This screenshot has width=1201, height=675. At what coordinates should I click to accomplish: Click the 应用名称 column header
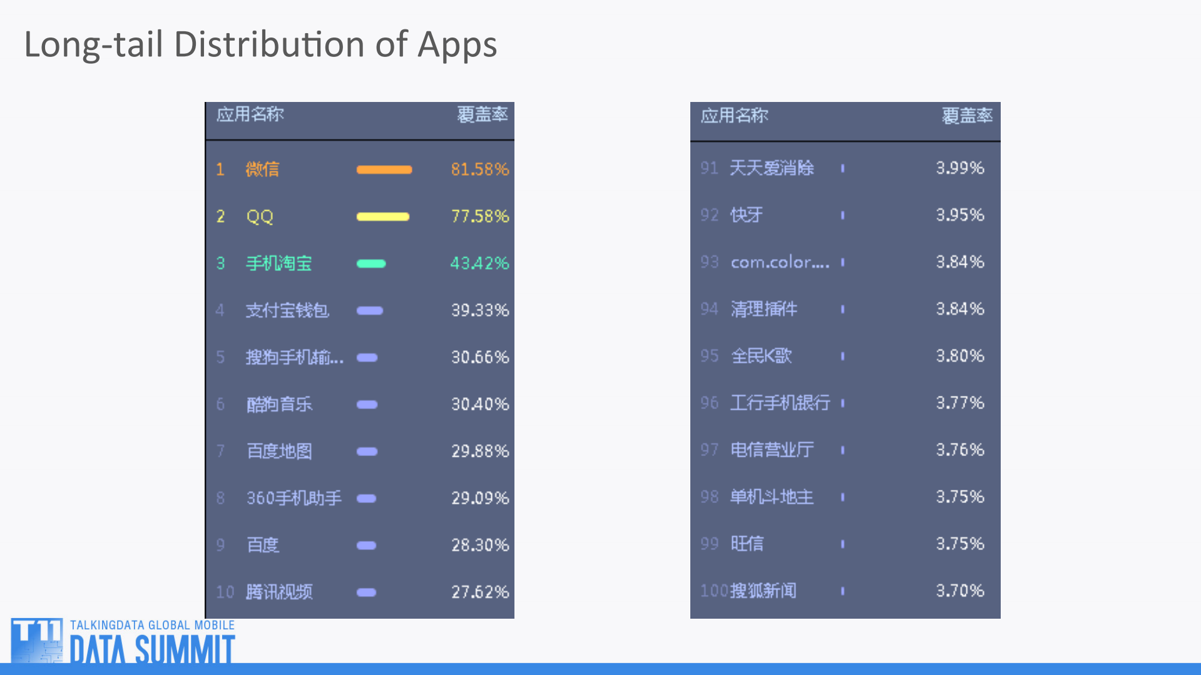(250, 115)
